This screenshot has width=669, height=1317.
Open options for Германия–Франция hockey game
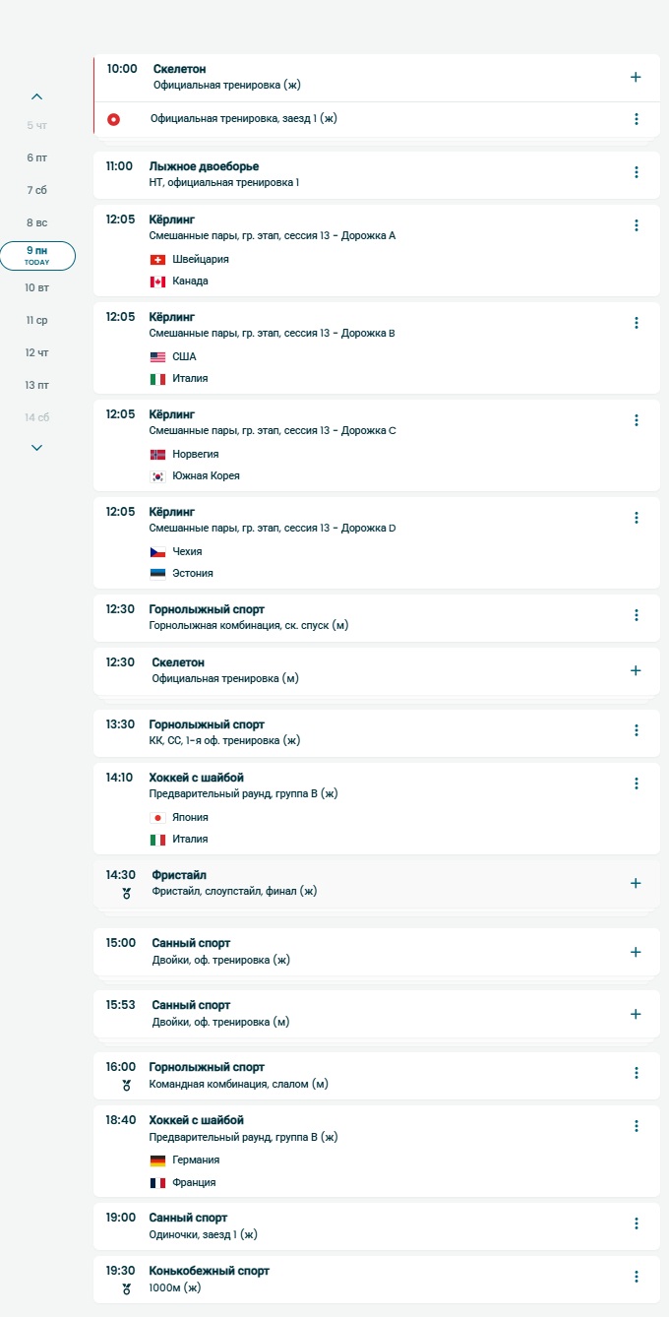636,1126
